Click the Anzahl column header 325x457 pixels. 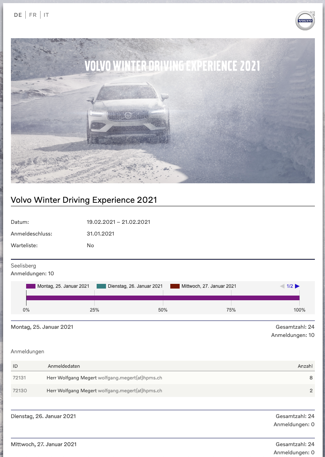(x=305, y=366)
